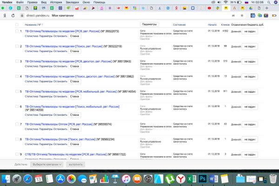Open the История menu

pyautogui.click(x=56, y=2)
